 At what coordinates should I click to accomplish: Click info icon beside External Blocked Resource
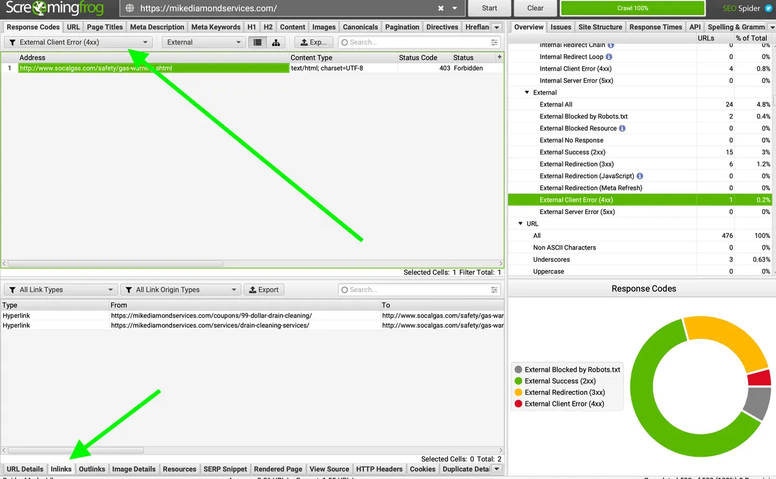[622, 128]
